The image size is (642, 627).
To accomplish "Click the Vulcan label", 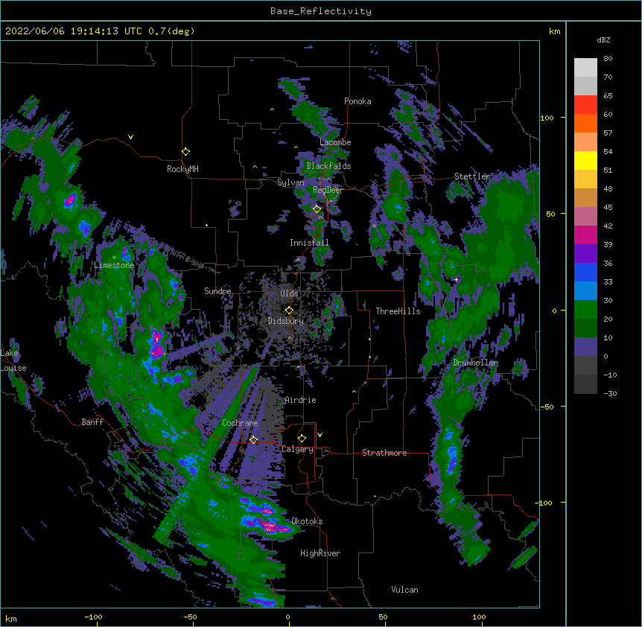I will pyautogui.click(x=404, y=590).
